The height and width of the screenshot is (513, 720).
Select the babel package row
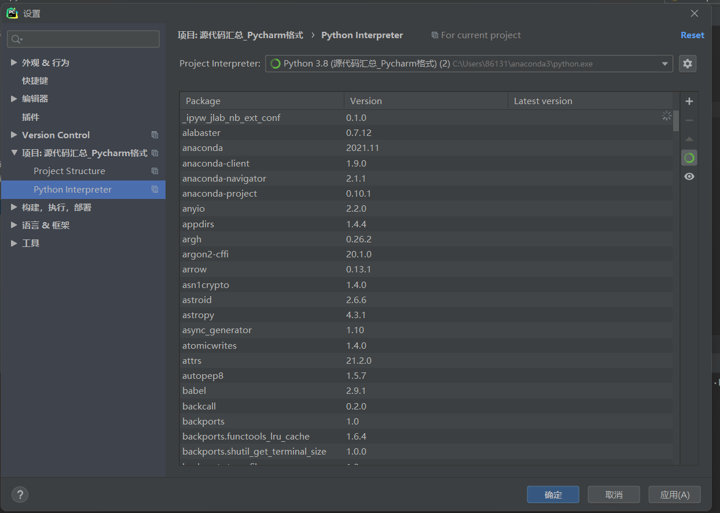point(427,391)
